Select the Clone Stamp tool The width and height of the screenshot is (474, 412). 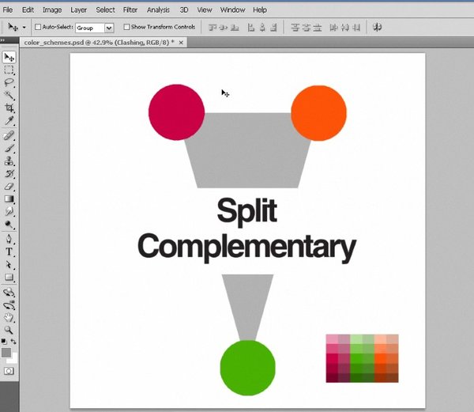(9, 161)
